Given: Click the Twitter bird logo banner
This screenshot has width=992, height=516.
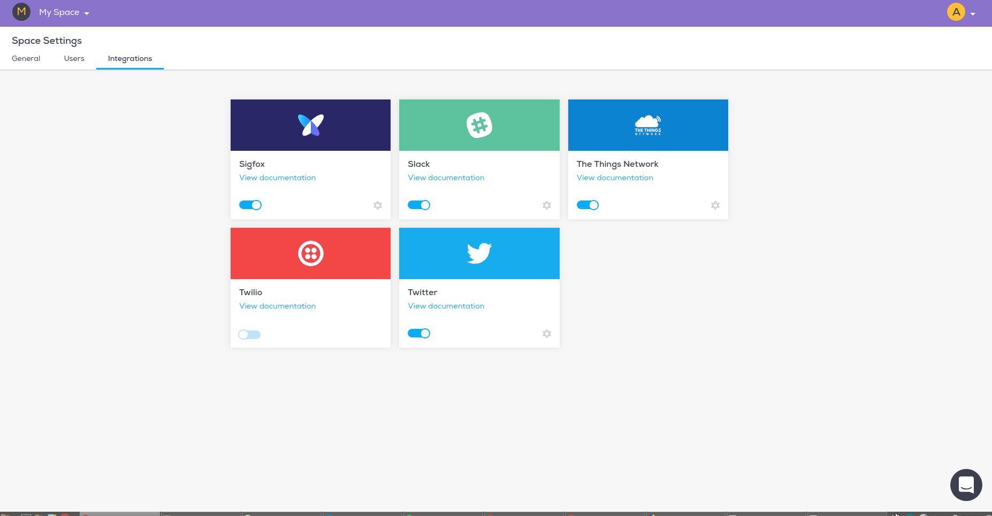Looking at the screenshot, I should 479,253.
